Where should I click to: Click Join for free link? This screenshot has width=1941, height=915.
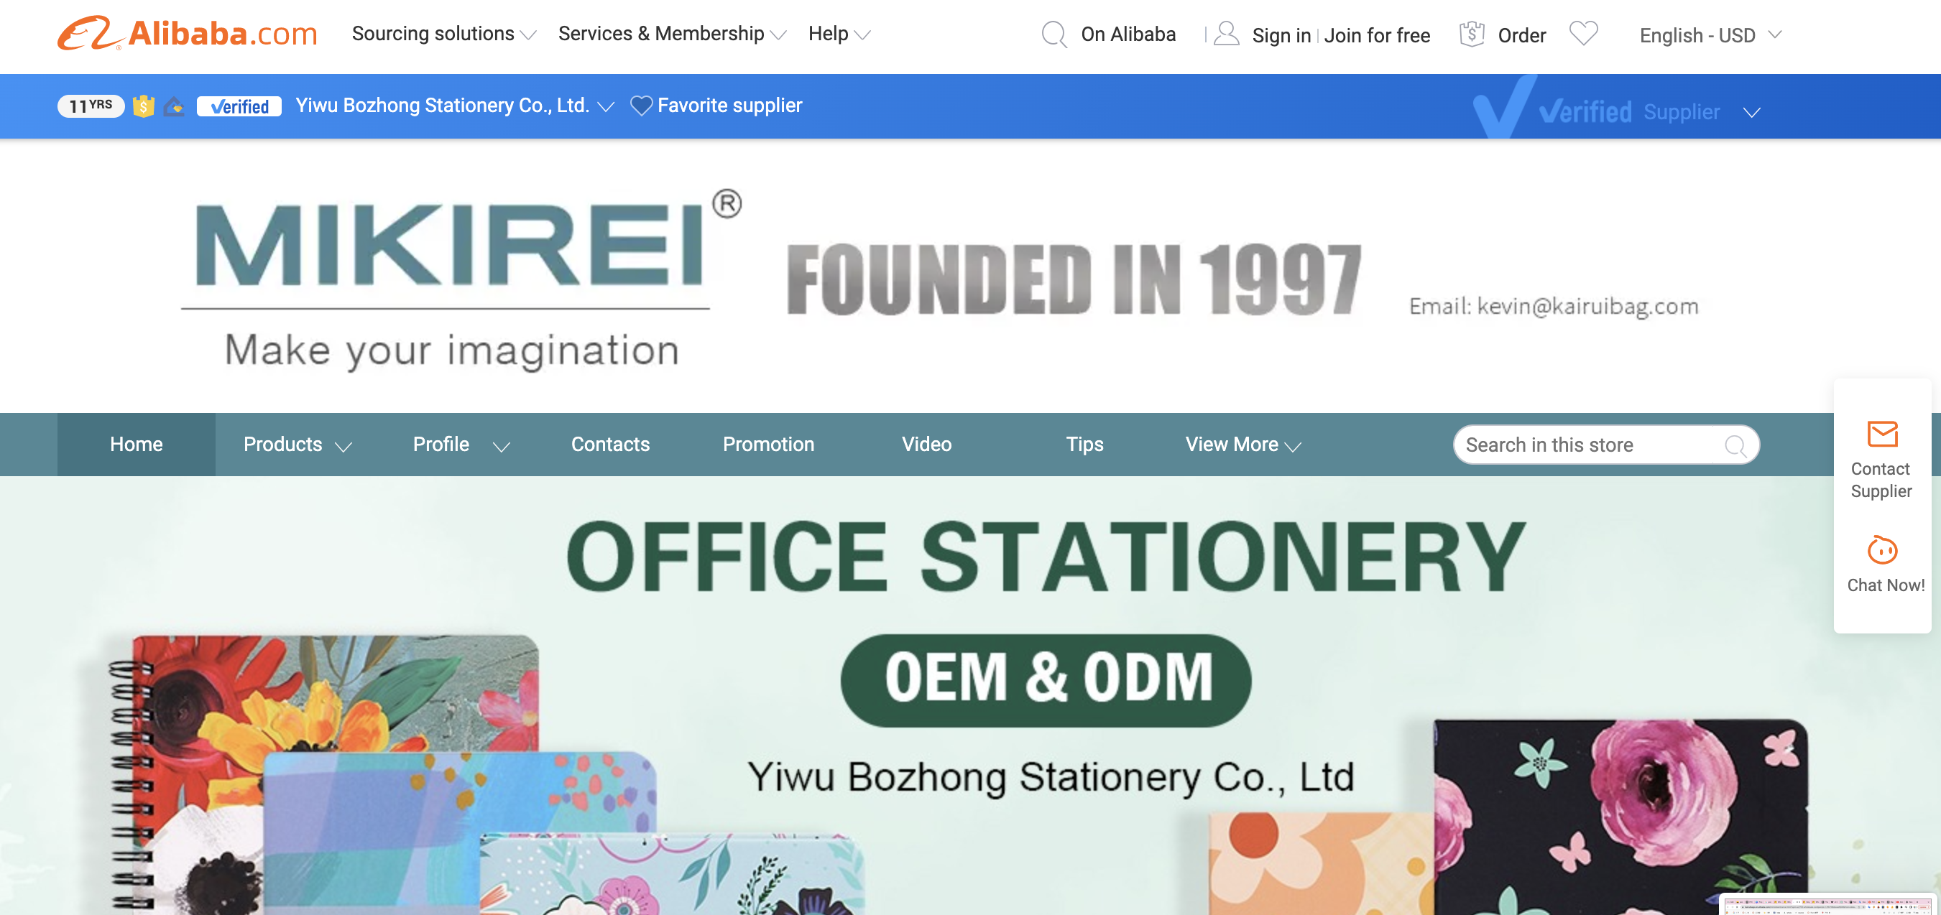(1377, 35)
